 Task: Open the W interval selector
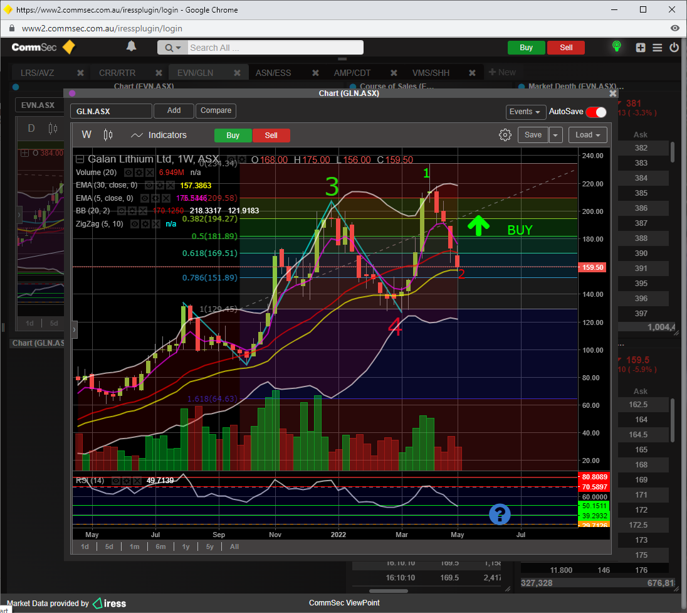coord(87,135)
